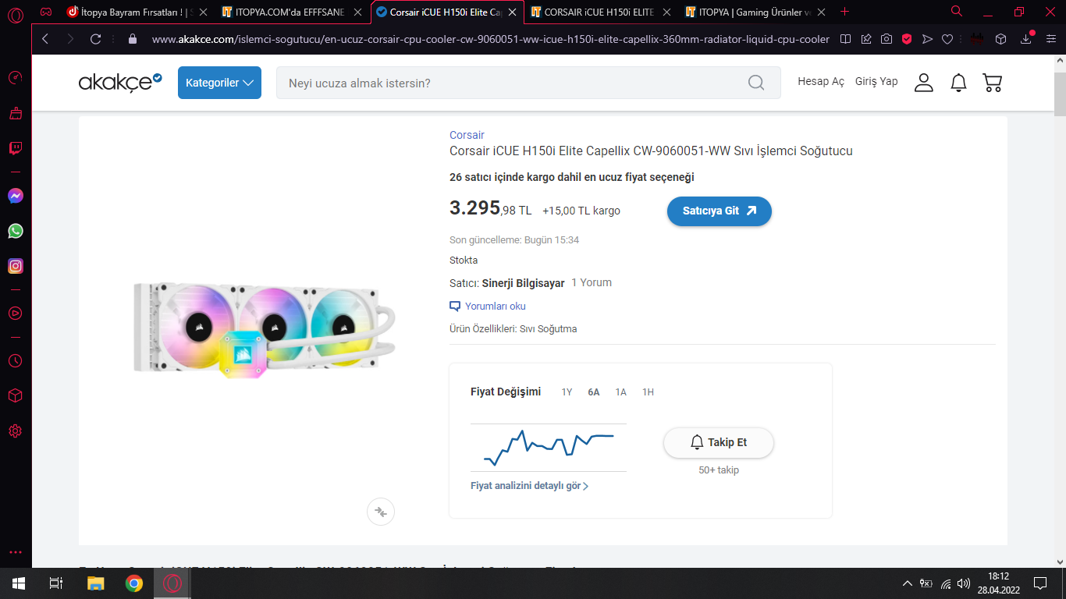Click the price history chart
Viewport: 1066px width, 599px height.
pyautogui.click(x=549, y=447)
